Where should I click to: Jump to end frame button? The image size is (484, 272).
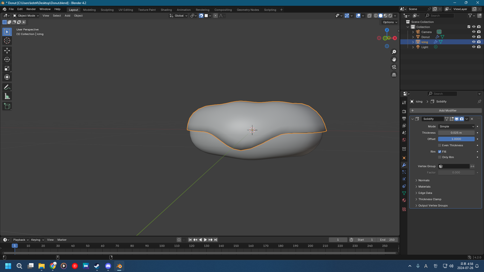tap(216, 240)
